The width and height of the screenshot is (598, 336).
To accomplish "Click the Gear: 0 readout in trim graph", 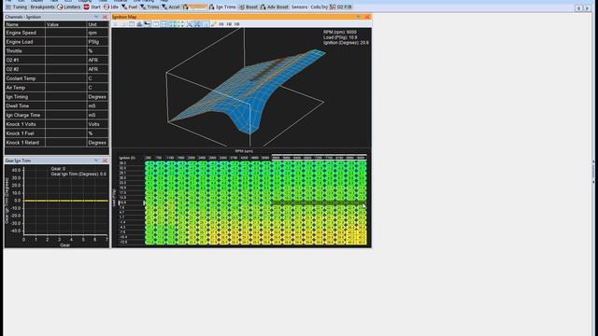I will 58,169.
